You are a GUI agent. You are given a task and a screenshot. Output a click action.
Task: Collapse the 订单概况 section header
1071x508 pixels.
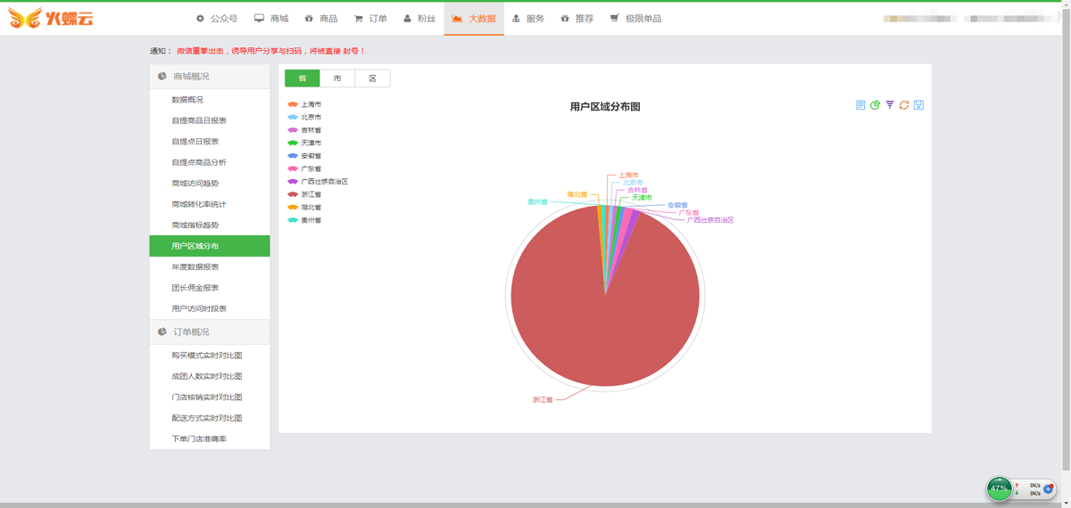(210, 332)
